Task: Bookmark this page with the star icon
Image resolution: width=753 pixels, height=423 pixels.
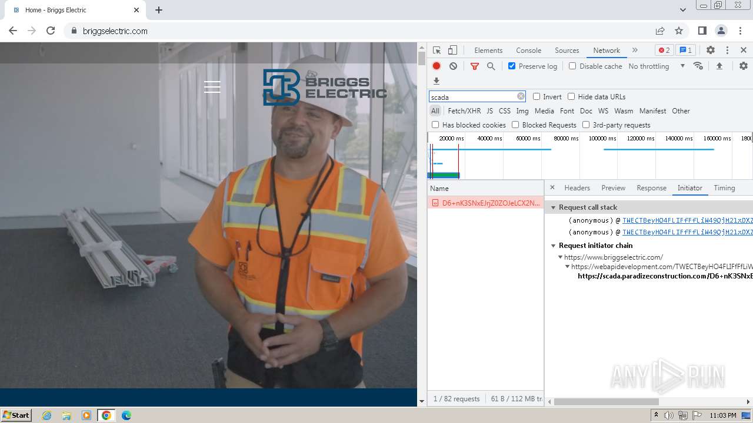Action: (x=679, y=31)
